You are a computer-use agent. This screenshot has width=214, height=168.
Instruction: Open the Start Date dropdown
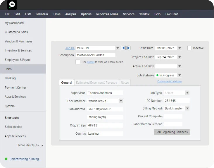tap(180, 48)
